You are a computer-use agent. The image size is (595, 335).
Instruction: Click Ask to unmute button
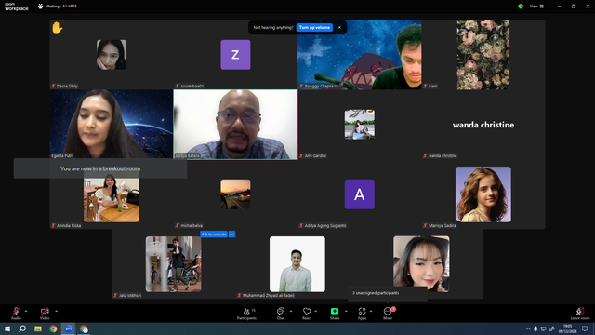point(214,234)
